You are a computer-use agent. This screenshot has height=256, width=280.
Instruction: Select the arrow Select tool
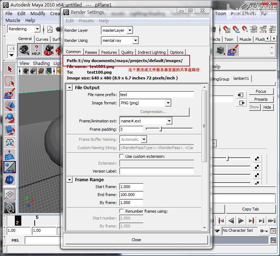pyautogui.click(x=10, y=69)
